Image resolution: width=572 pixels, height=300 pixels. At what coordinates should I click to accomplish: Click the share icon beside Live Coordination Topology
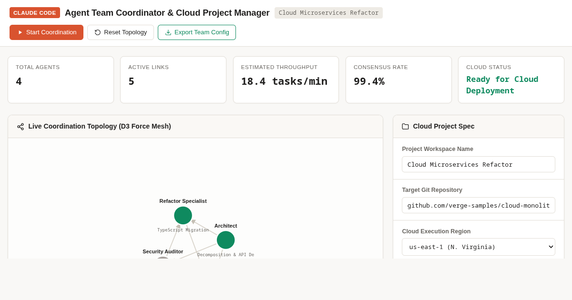[20, 127]
